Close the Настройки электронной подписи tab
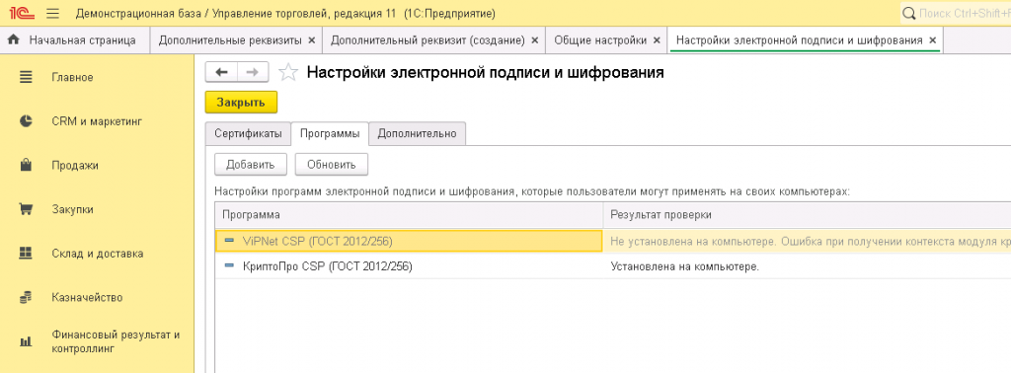 tap(932, 39)
